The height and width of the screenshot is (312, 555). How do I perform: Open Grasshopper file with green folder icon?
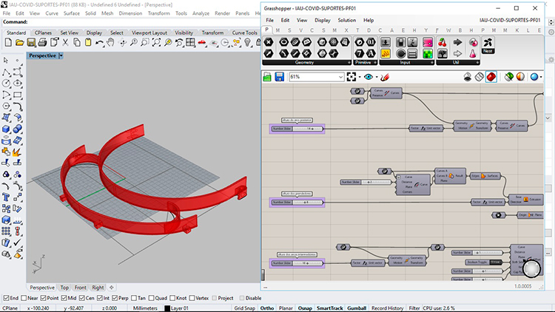point(267,77)
